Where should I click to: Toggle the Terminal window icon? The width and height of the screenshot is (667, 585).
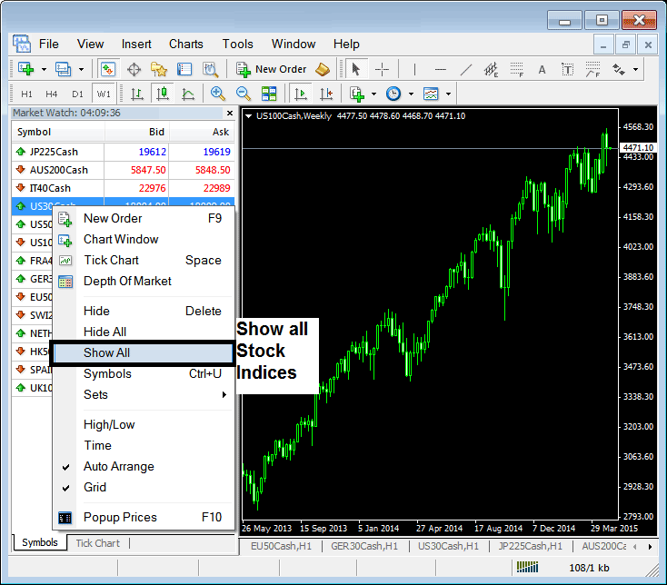[184, 69]
